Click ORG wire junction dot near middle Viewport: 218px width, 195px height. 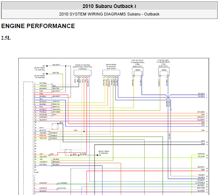tap(84, 131)
